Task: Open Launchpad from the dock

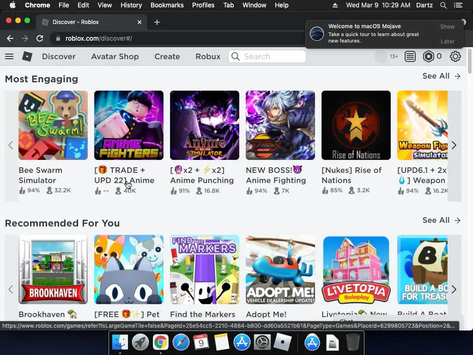Action: [x=140, y=343]
